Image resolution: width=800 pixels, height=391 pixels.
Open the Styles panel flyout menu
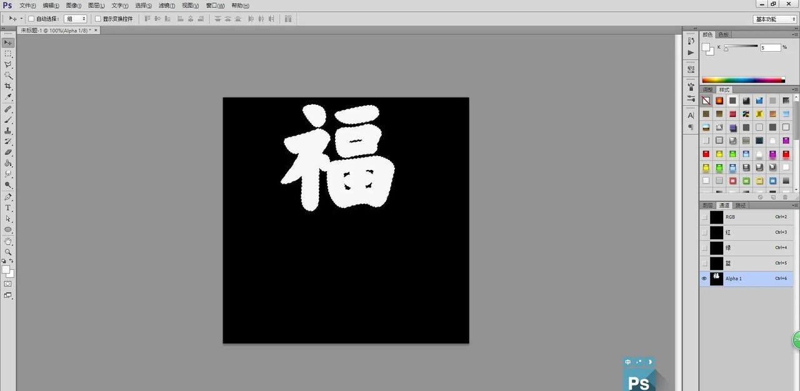tap(796, 89)
